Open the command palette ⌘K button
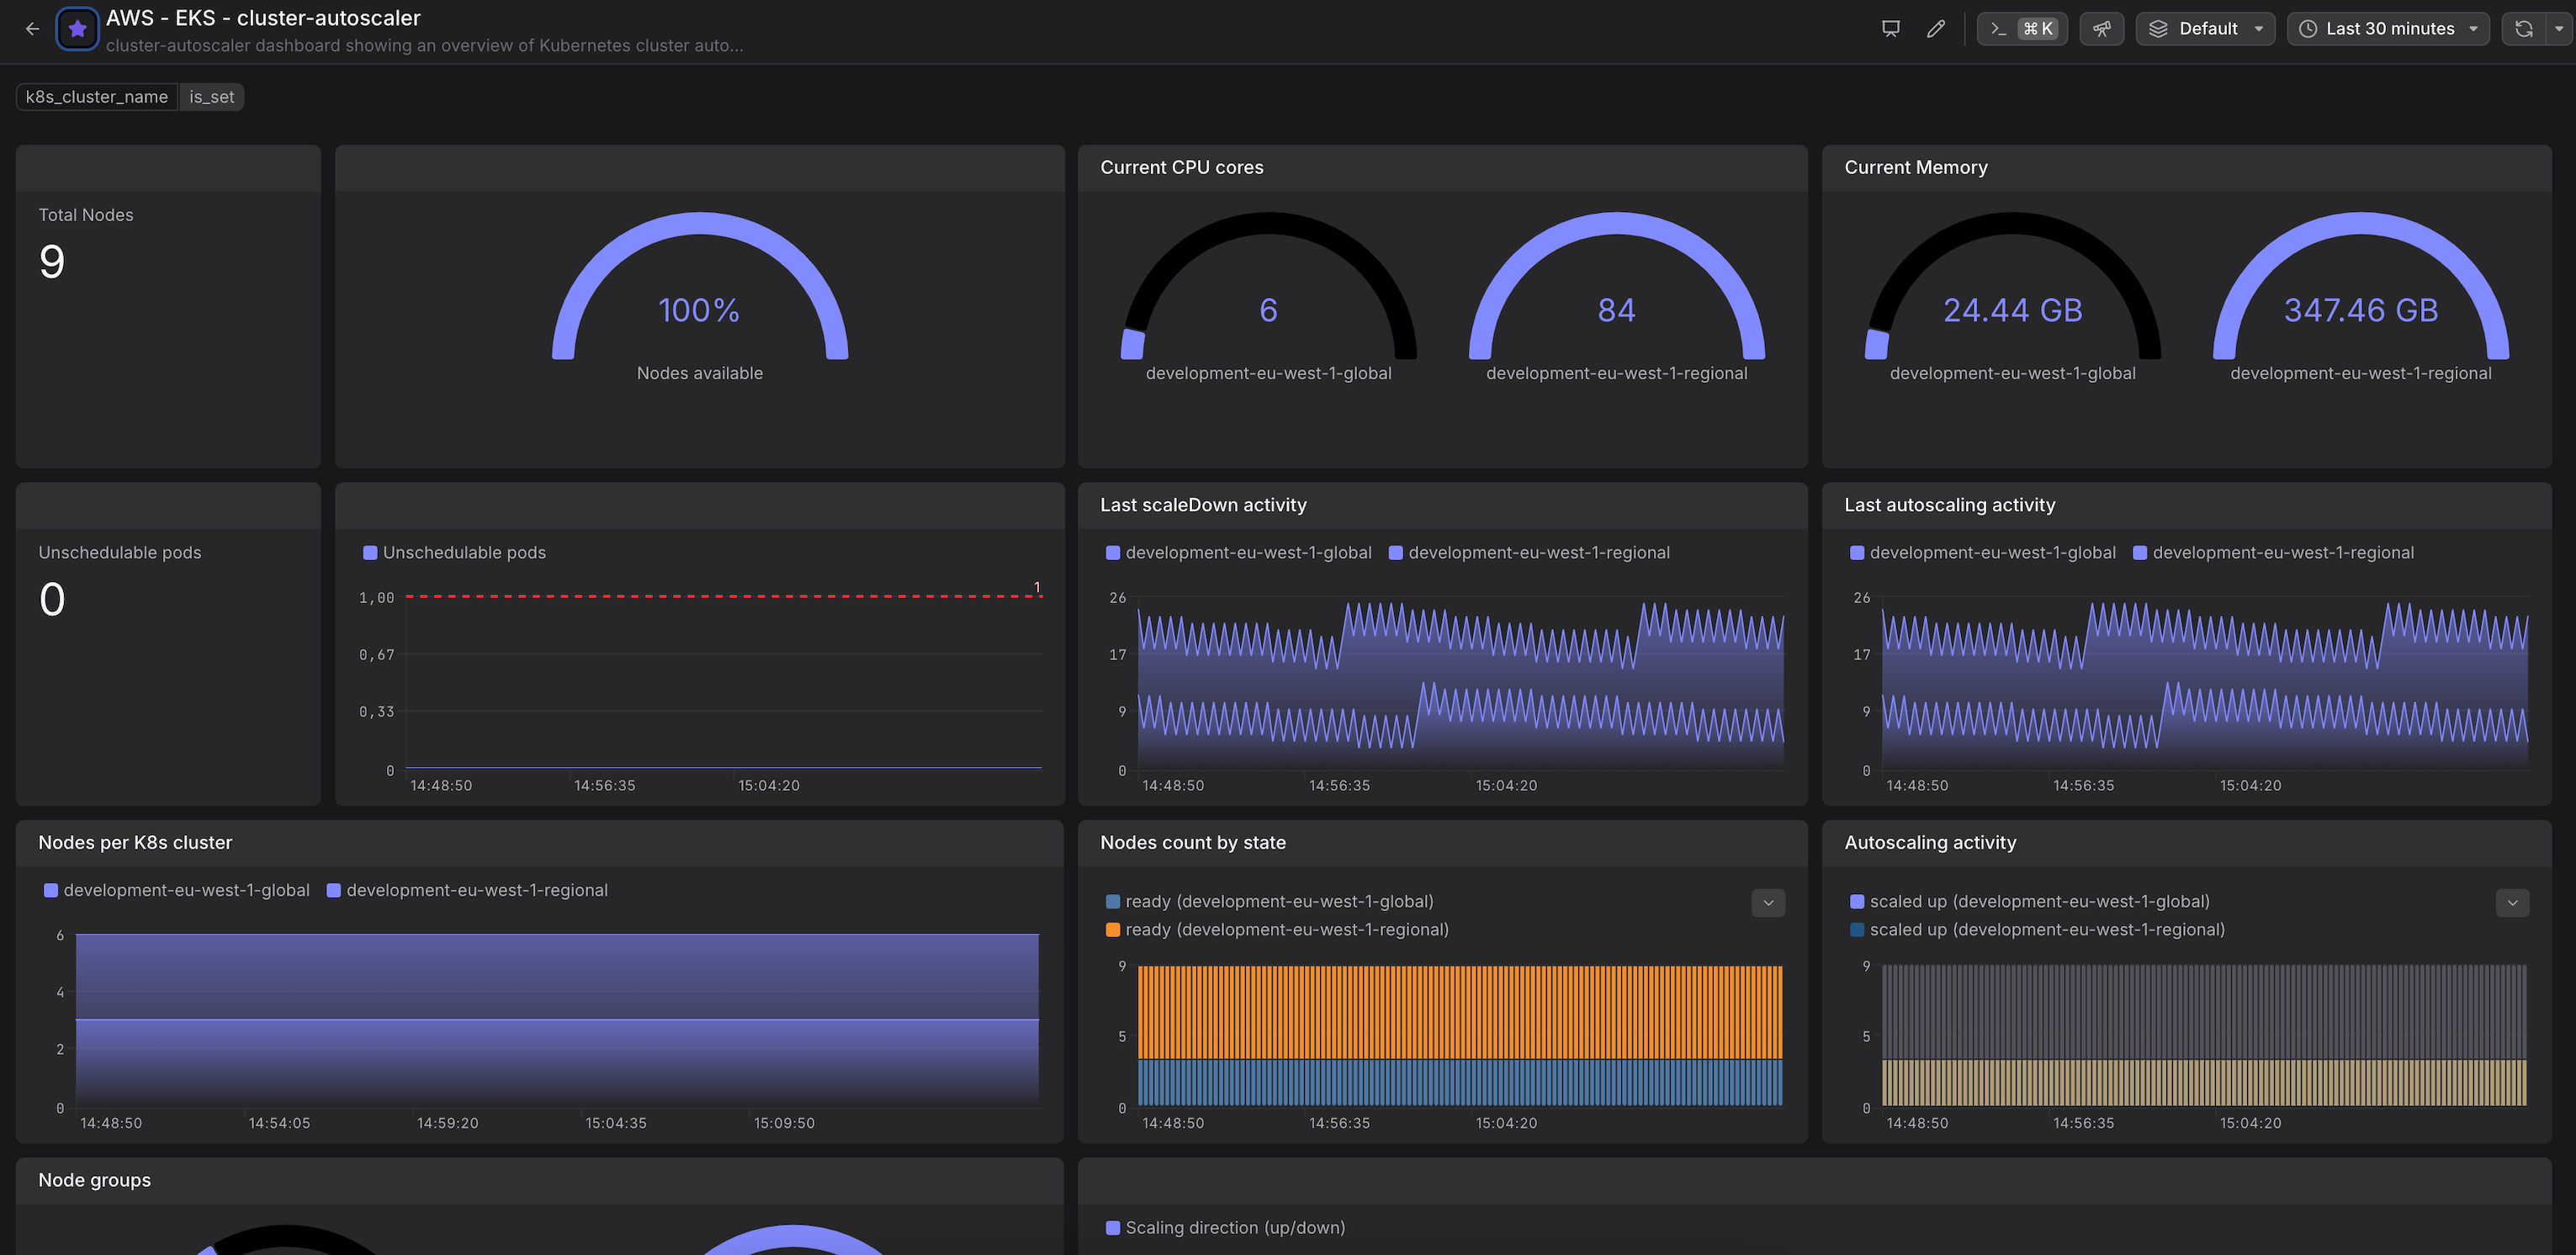Screen dimensions: 2576x1255 click(2022, 29)
